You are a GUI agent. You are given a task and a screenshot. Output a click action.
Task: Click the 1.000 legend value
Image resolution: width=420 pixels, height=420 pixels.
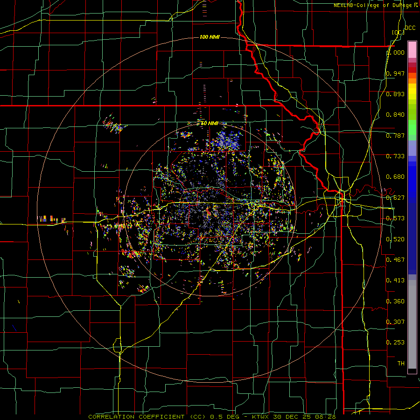[395, 52]
